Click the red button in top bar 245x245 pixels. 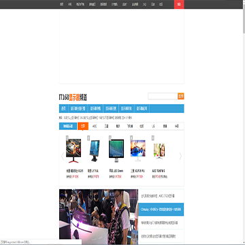click(179, 4)
